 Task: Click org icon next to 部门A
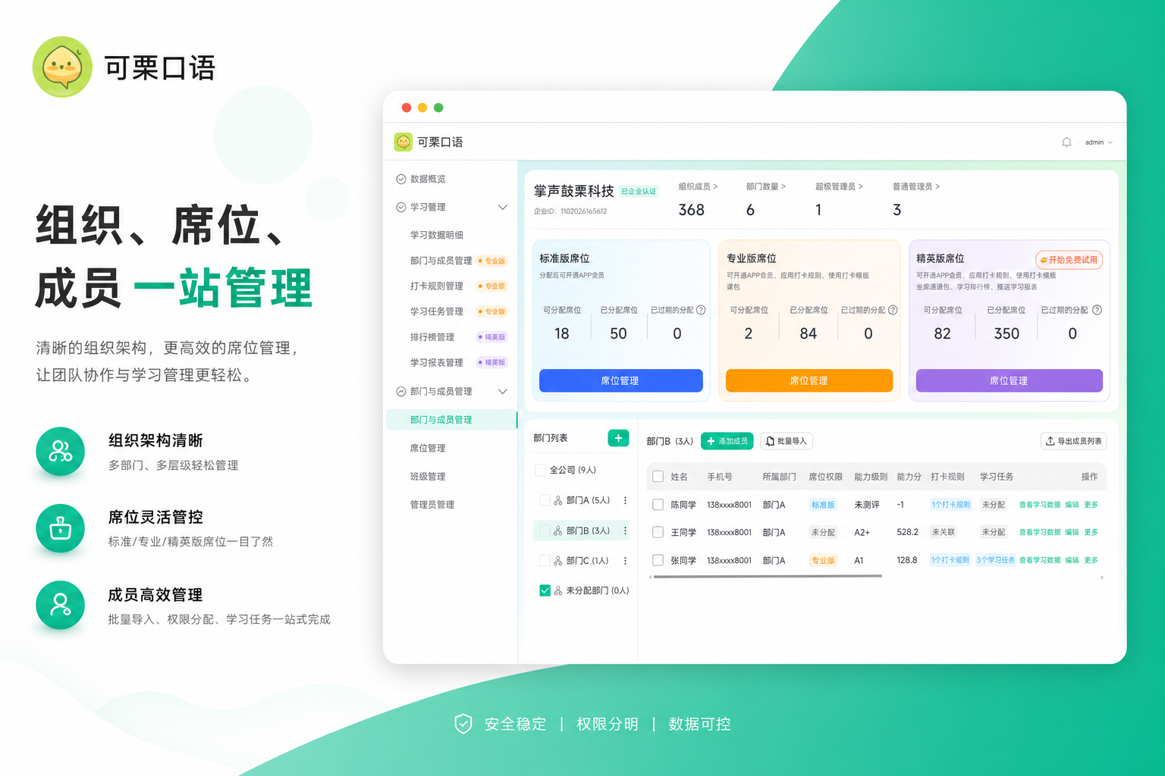558,500
